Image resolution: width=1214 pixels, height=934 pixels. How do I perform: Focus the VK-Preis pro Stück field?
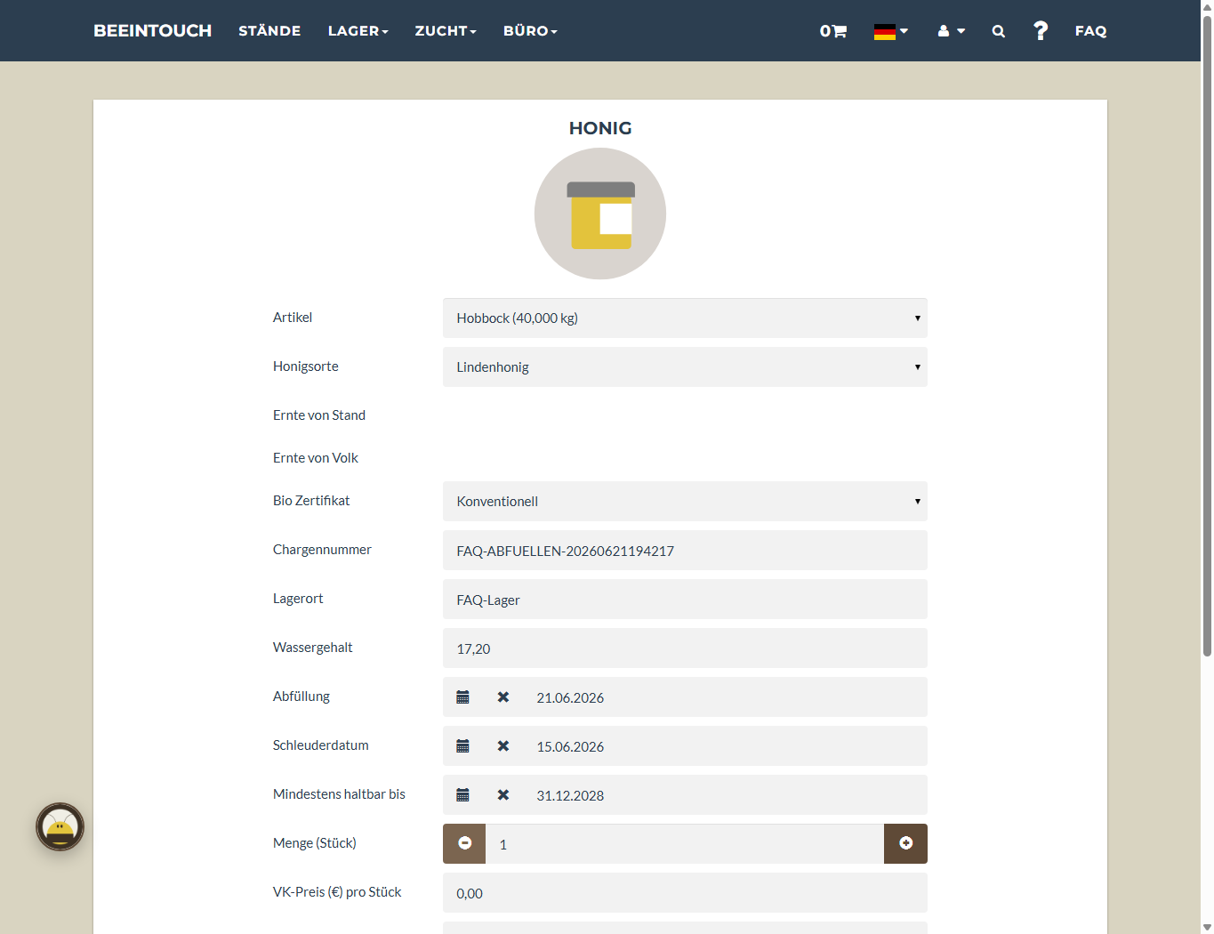pos(685,893)
